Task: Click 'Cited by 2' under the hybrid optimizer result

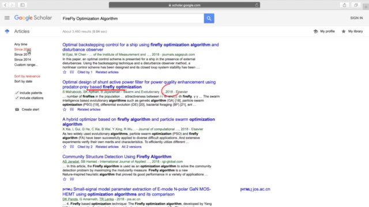Action: tap(85, 147)
